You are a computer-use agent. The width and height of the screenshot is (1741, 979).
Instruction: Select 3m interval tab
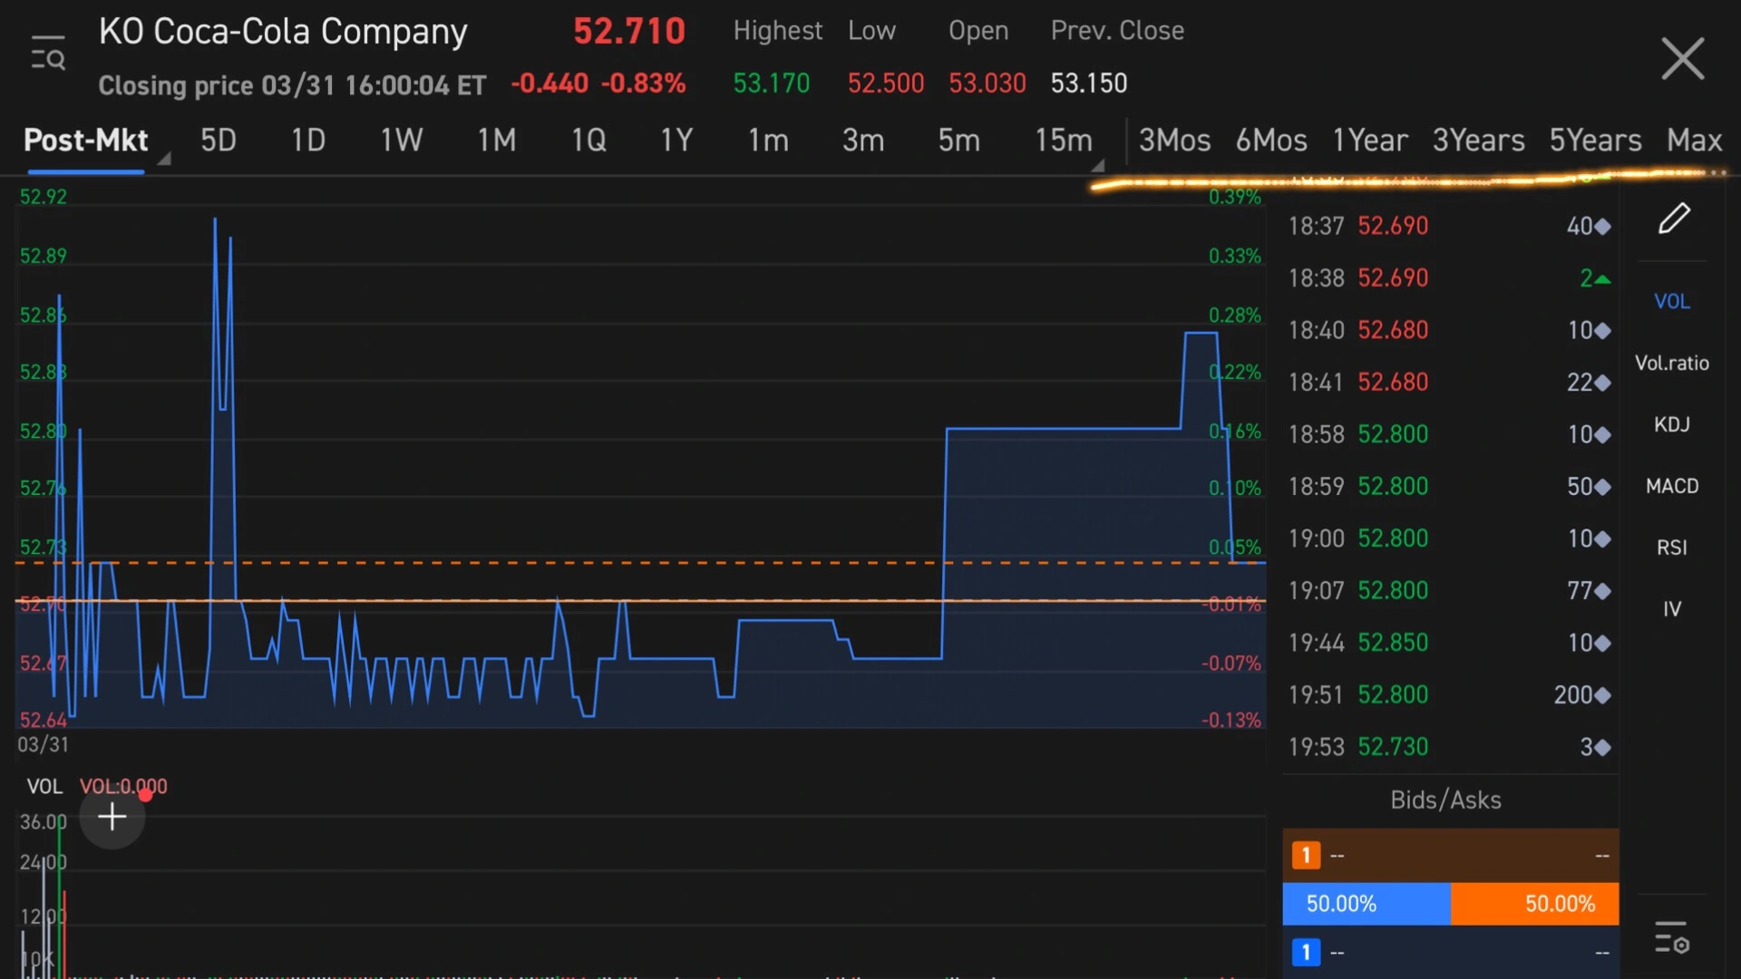[x=863, y=141]
